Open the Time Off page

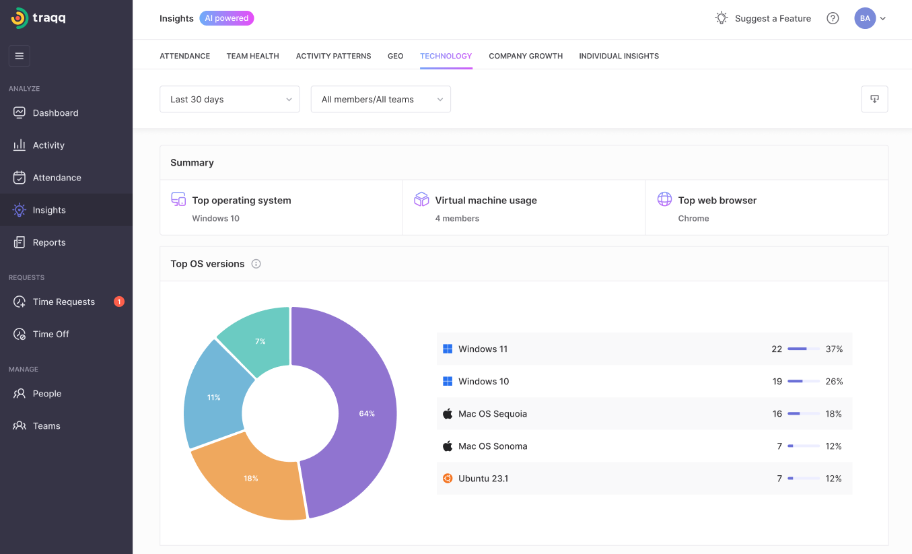[x=51, y=334]
